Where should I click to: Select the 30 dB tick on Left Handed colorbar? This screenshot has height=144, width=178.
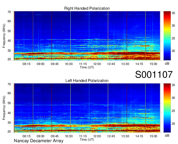[173, 98]
